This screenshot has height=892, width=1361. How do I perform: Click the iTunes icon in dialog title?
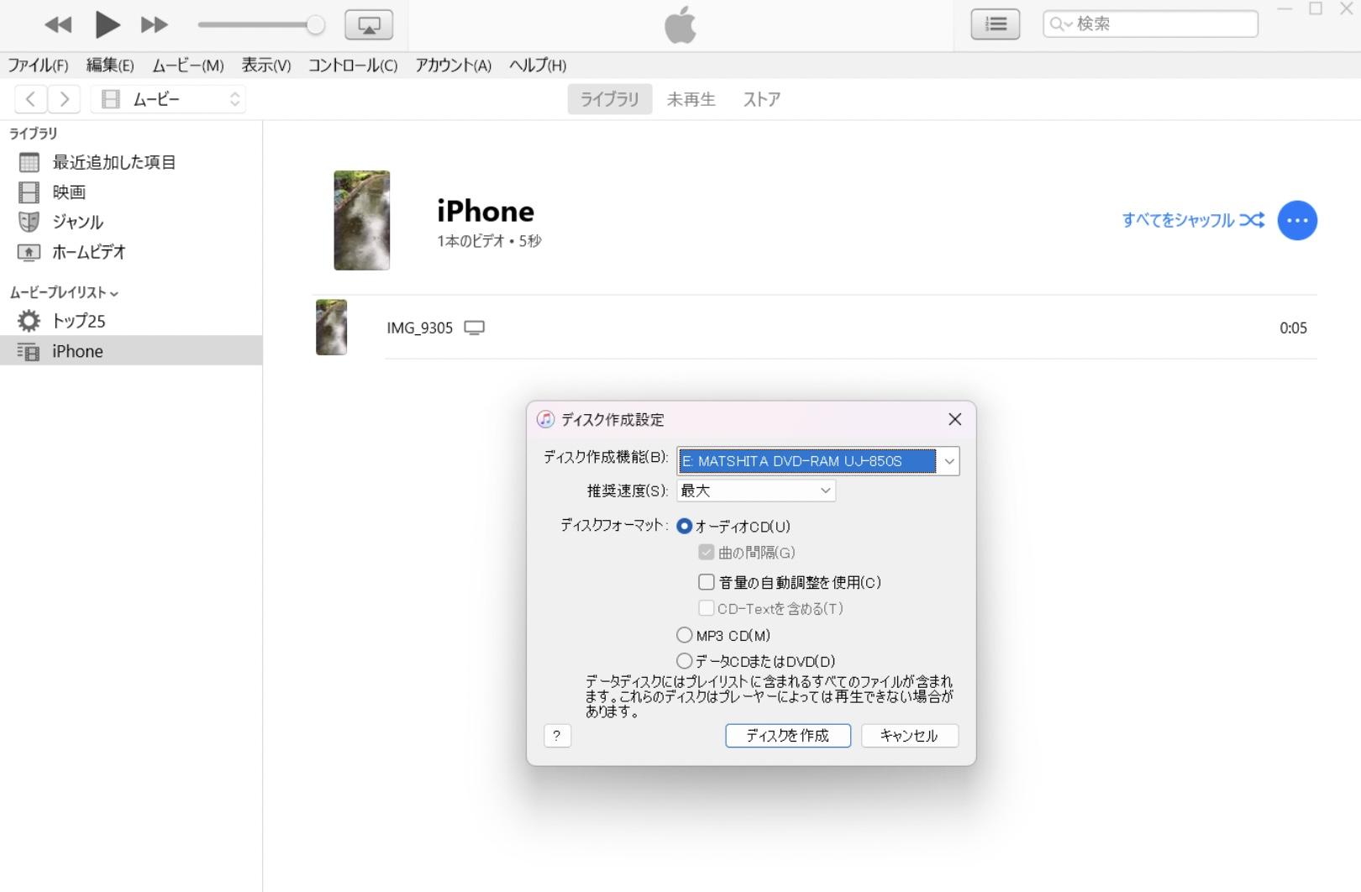pyautogui.click(x=546, y=419)
